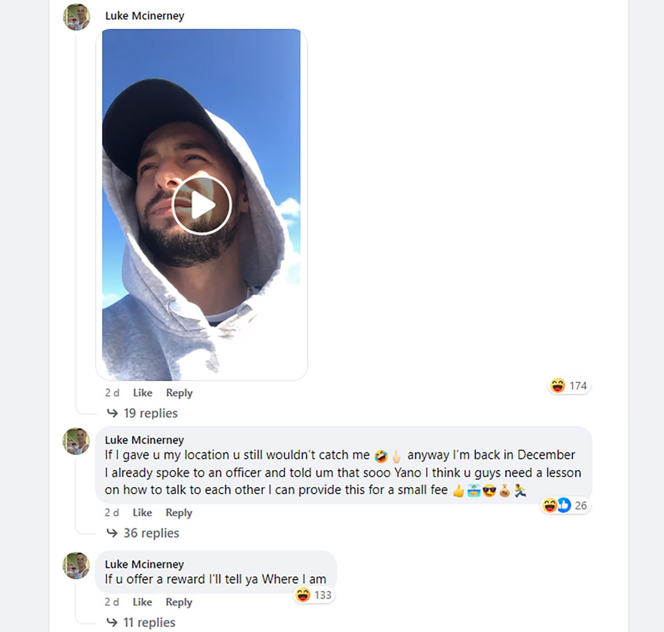Open the avatar on the video comment
This screenshot has height=632, width=664.
(76, 17)
